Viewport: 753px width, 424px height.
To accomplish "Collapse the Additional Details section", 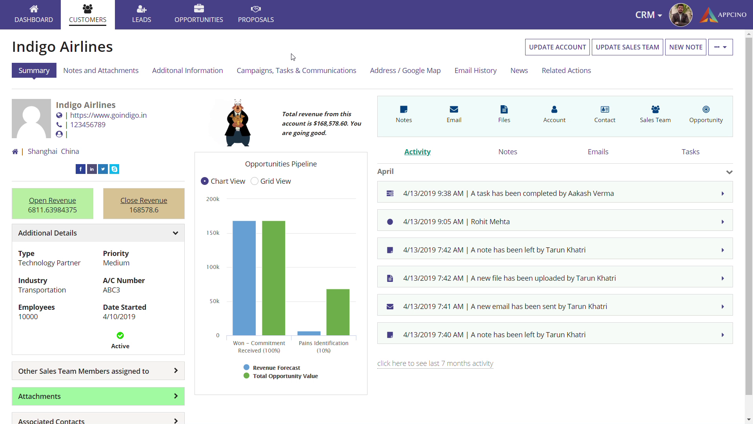I will (175, 233).
